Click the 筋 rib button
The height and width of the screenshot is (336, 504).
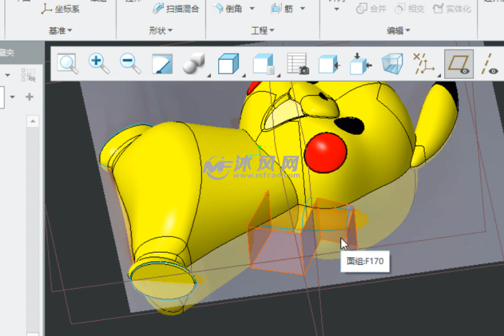(x=282, y=9)
